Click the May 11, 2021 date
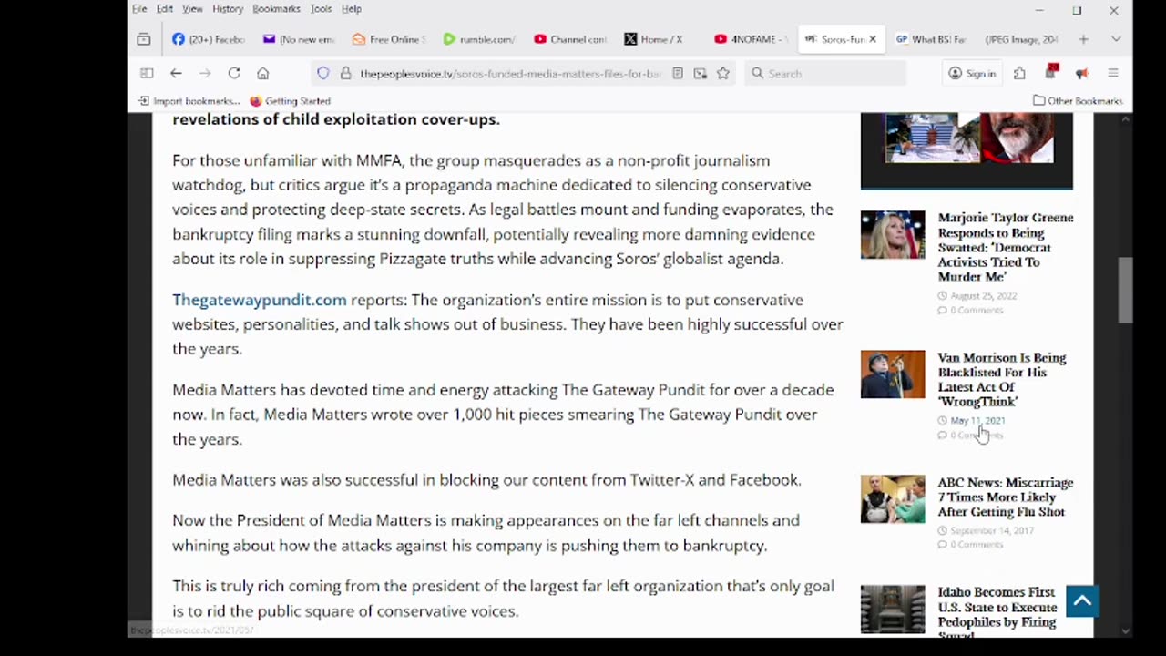Screen dimensions: 1166x656 (x=977, y=421)
